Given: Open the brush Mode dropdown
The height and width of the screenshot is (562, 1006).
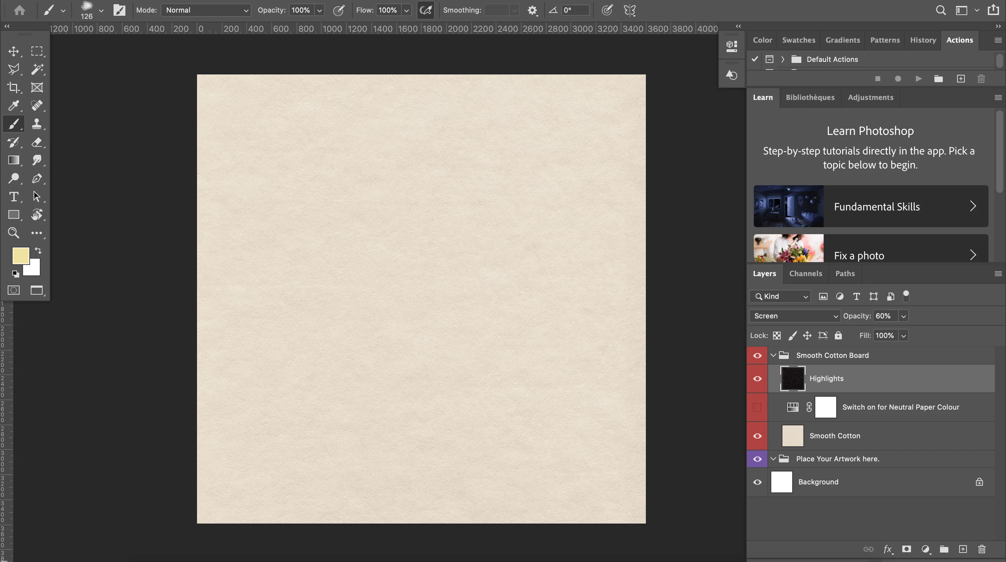Looking at the screenshot, I should coord(206,10).
